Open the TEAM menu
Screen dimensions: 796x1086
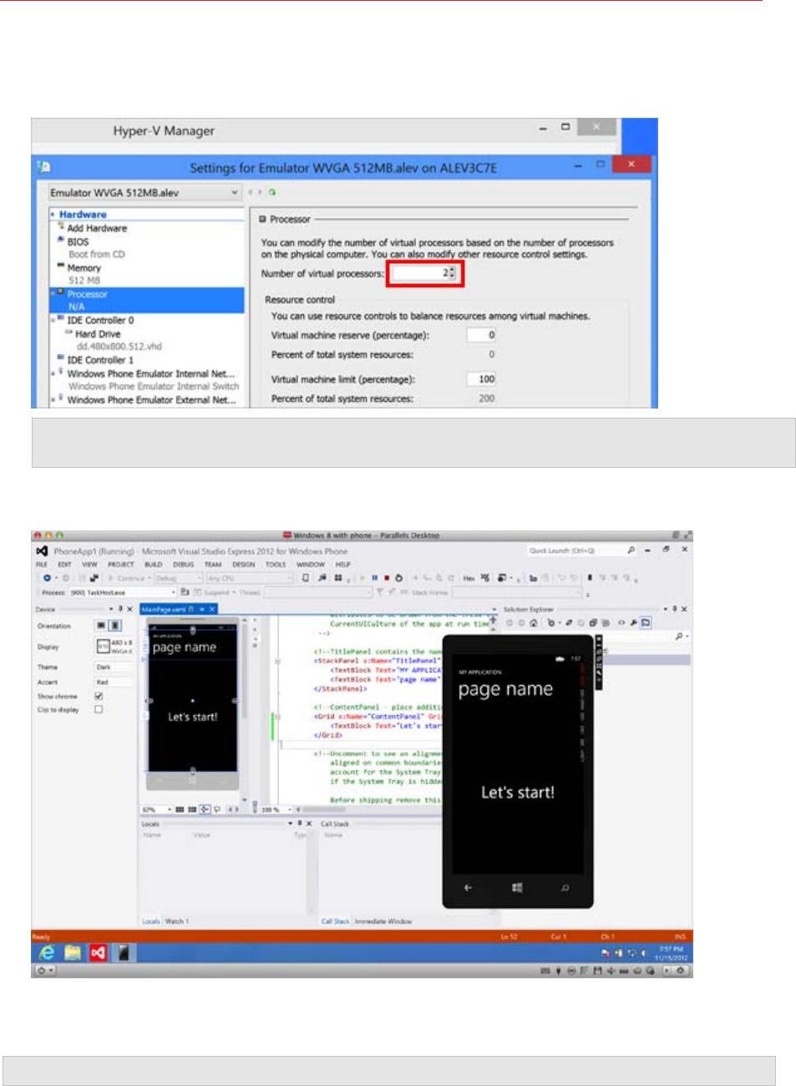pyautogui.click(x=213, y=565)
